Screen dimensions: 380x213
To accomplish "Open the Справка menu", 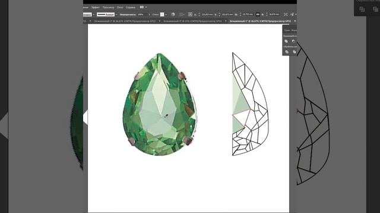I will coord(131,7).
